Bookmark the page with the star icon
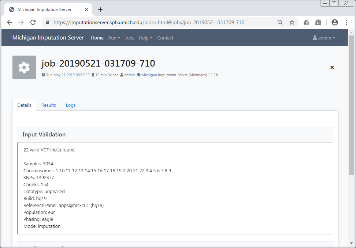356x248 pixels. tap(292, 22)
